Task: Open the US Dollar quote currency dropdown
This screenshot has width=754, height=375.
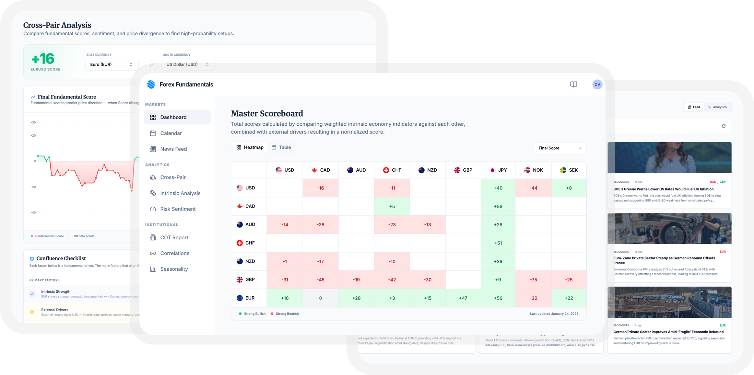Action: tap(188, 64)
